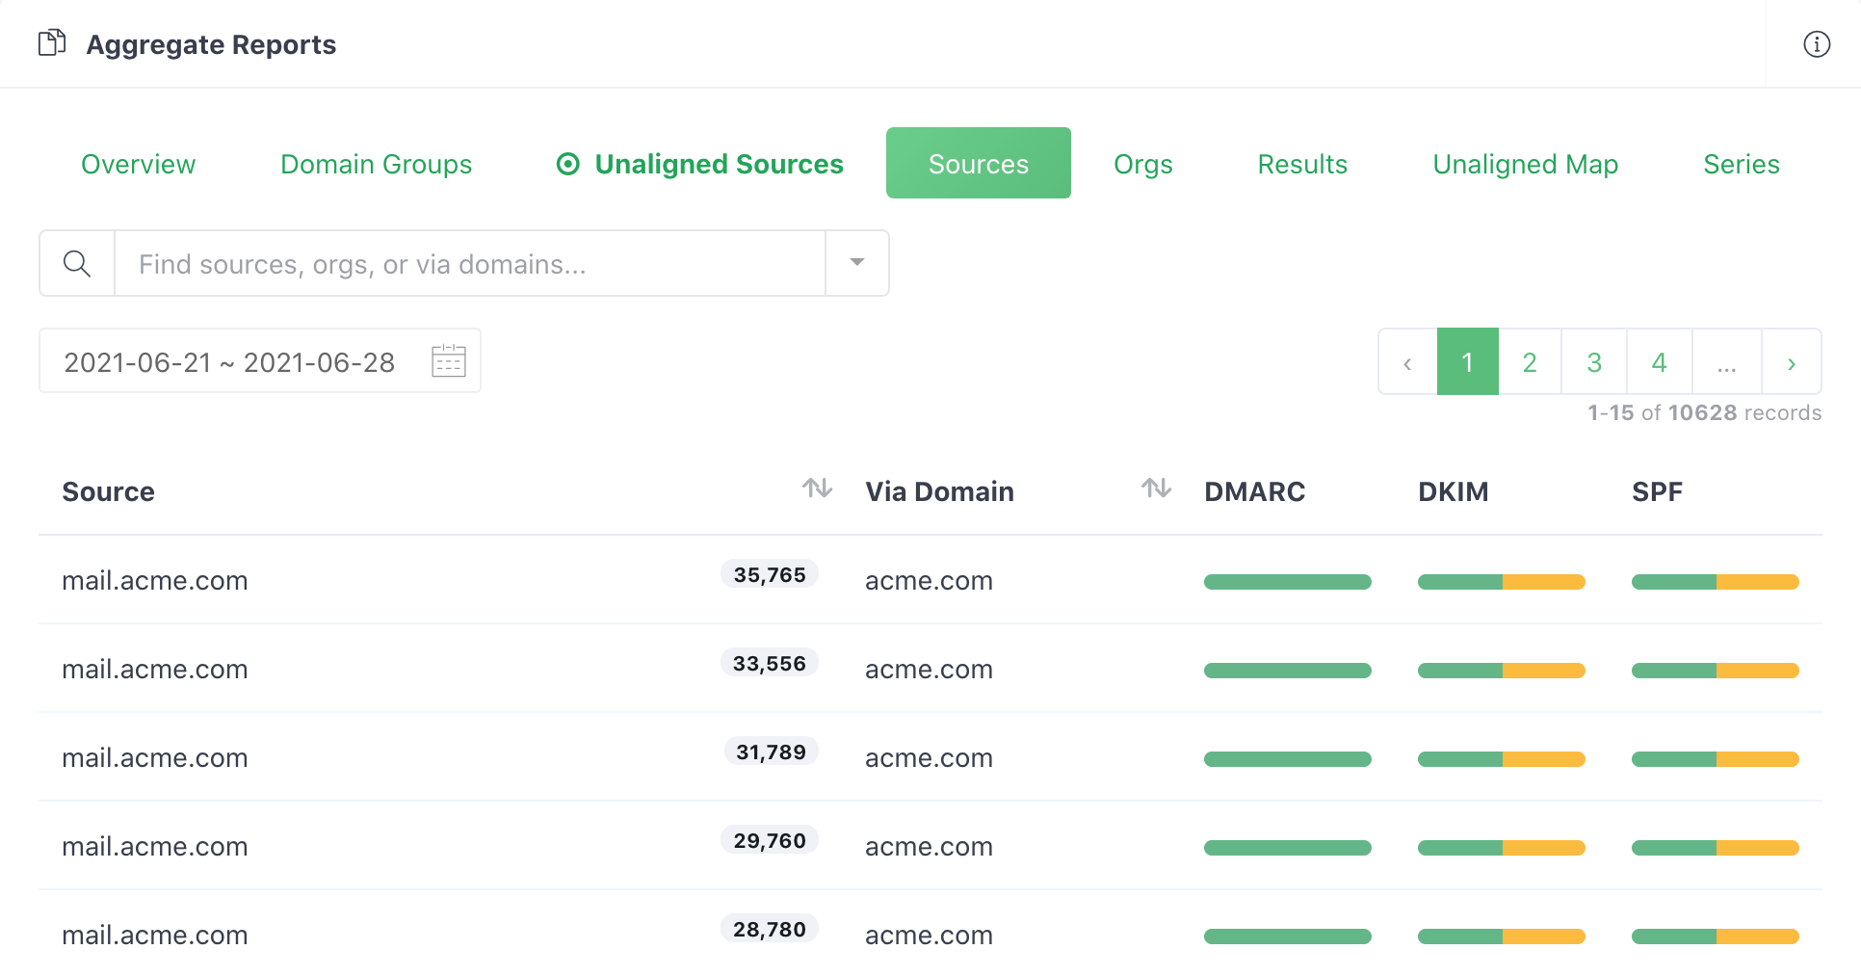Click acme.com in 31,789 row

pyautogui.click(x=929, y=758)
